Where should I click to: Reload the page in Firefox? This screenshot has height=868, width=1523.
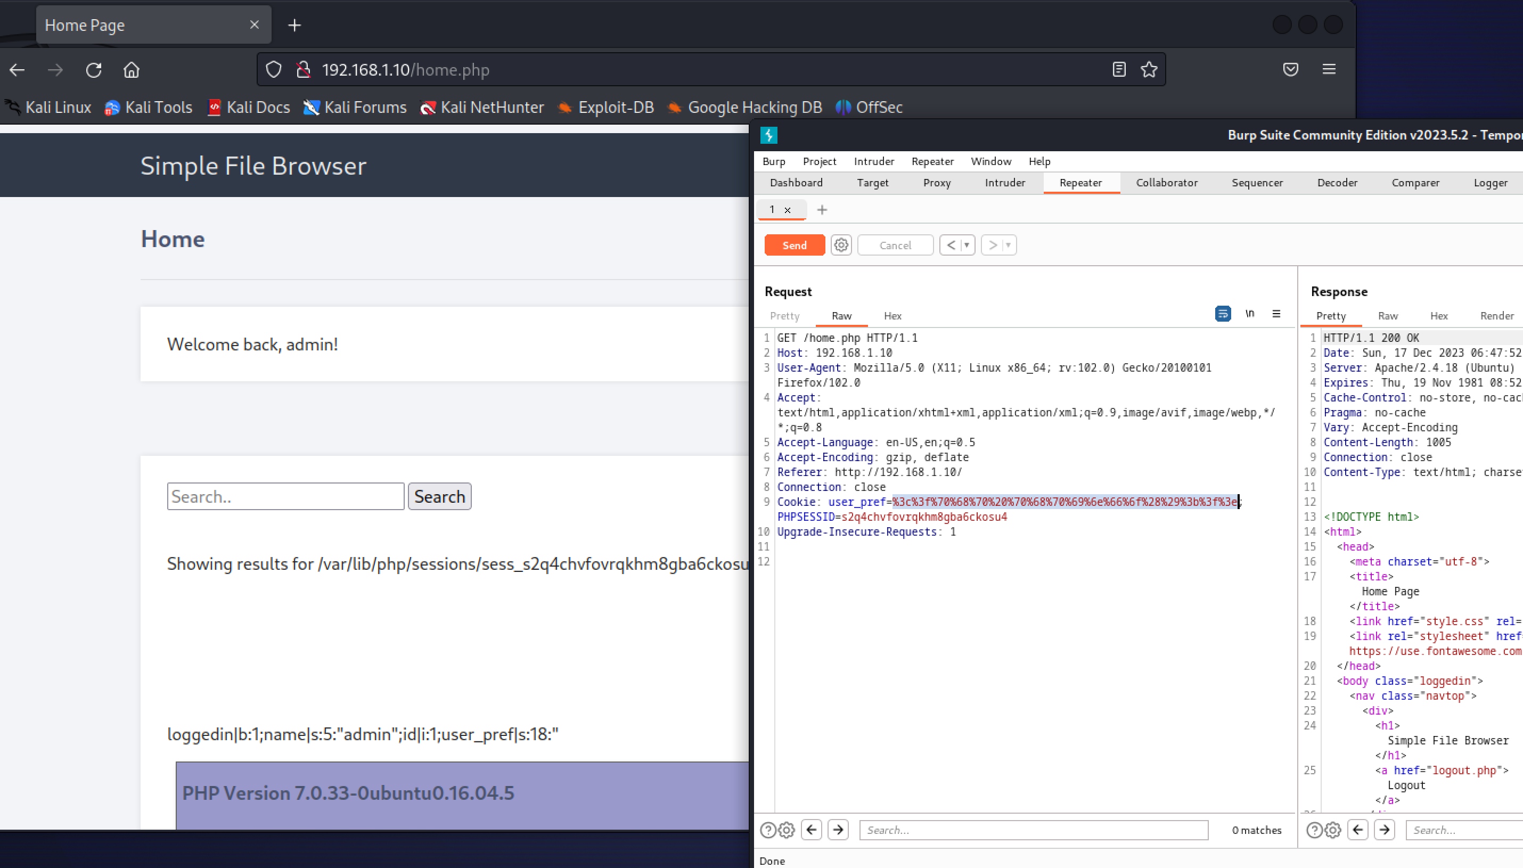[94, 70]
